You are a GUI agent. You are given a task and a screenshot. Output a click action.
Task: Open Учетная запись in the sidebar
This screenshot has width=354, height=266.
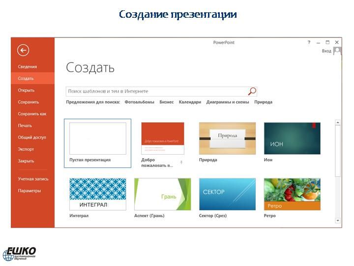coord(33,179)
